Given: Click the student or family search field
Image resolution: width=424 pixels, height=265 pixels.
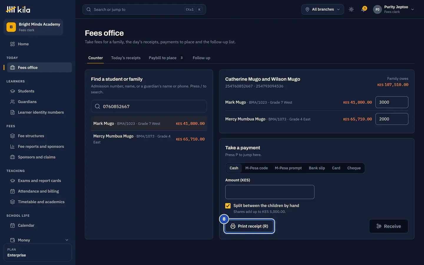Looking at the screenshot, I should (x=149, y=106).
